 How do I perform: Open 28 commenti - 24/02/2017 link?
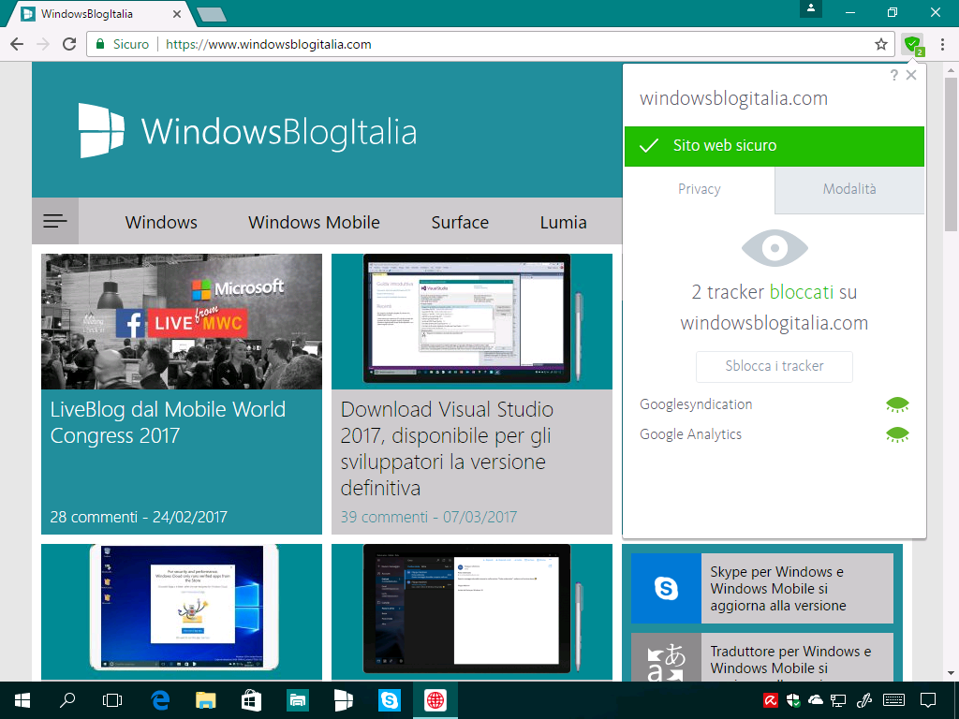[139, 517]
